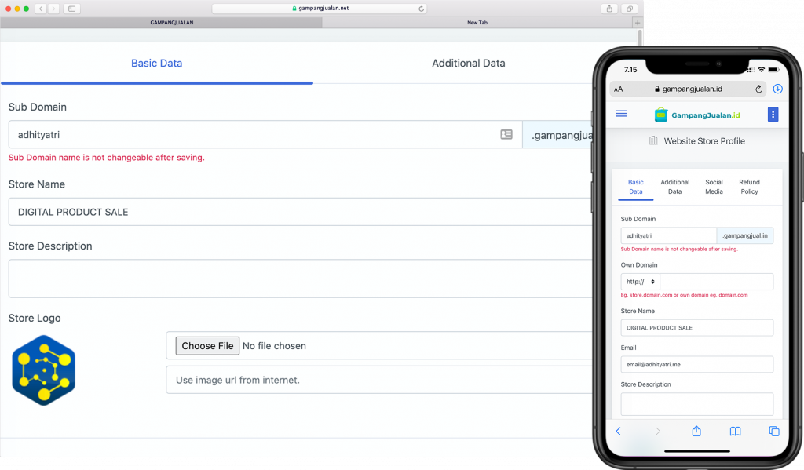Tap the share icon in mobile Safari toolbar
Image resolution: width=804 pixels, height=470 pixels.
click(696, 431)
